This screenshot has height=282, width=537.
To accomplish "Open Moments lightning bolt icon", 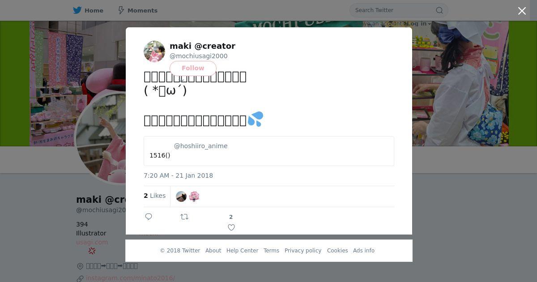I will tap(121, 10).
